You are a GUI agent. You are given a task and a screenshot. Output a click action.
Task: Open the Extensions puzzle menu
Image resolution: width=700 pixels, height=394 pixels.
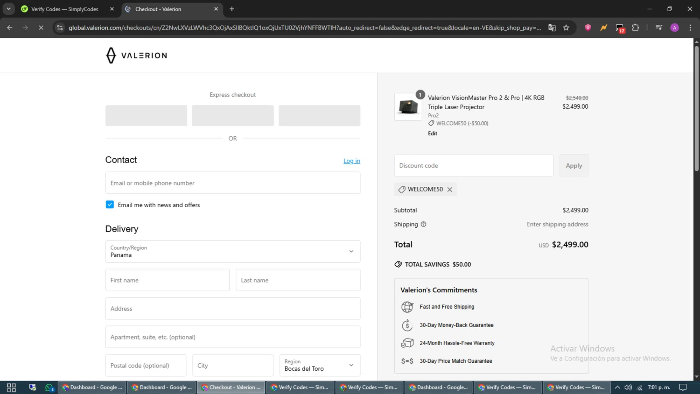[x=636, y=28]
